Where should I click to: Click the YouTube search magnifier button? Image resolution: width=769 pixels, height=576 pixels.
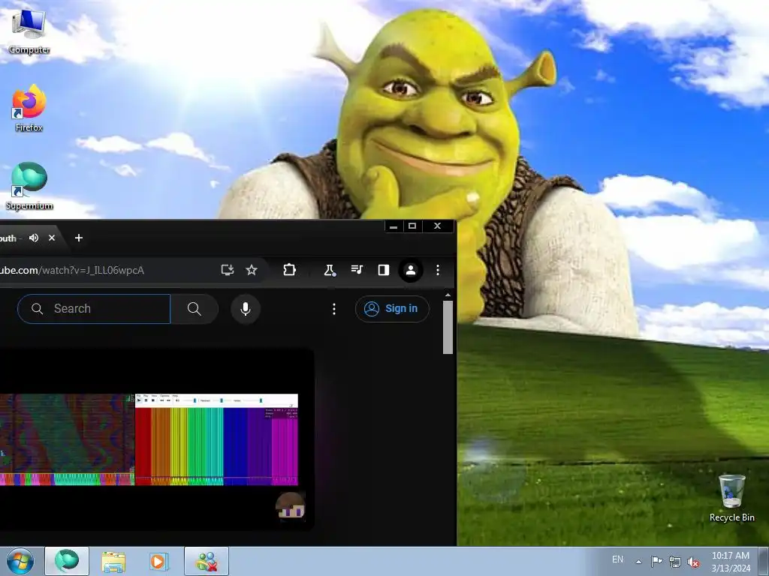195,308
